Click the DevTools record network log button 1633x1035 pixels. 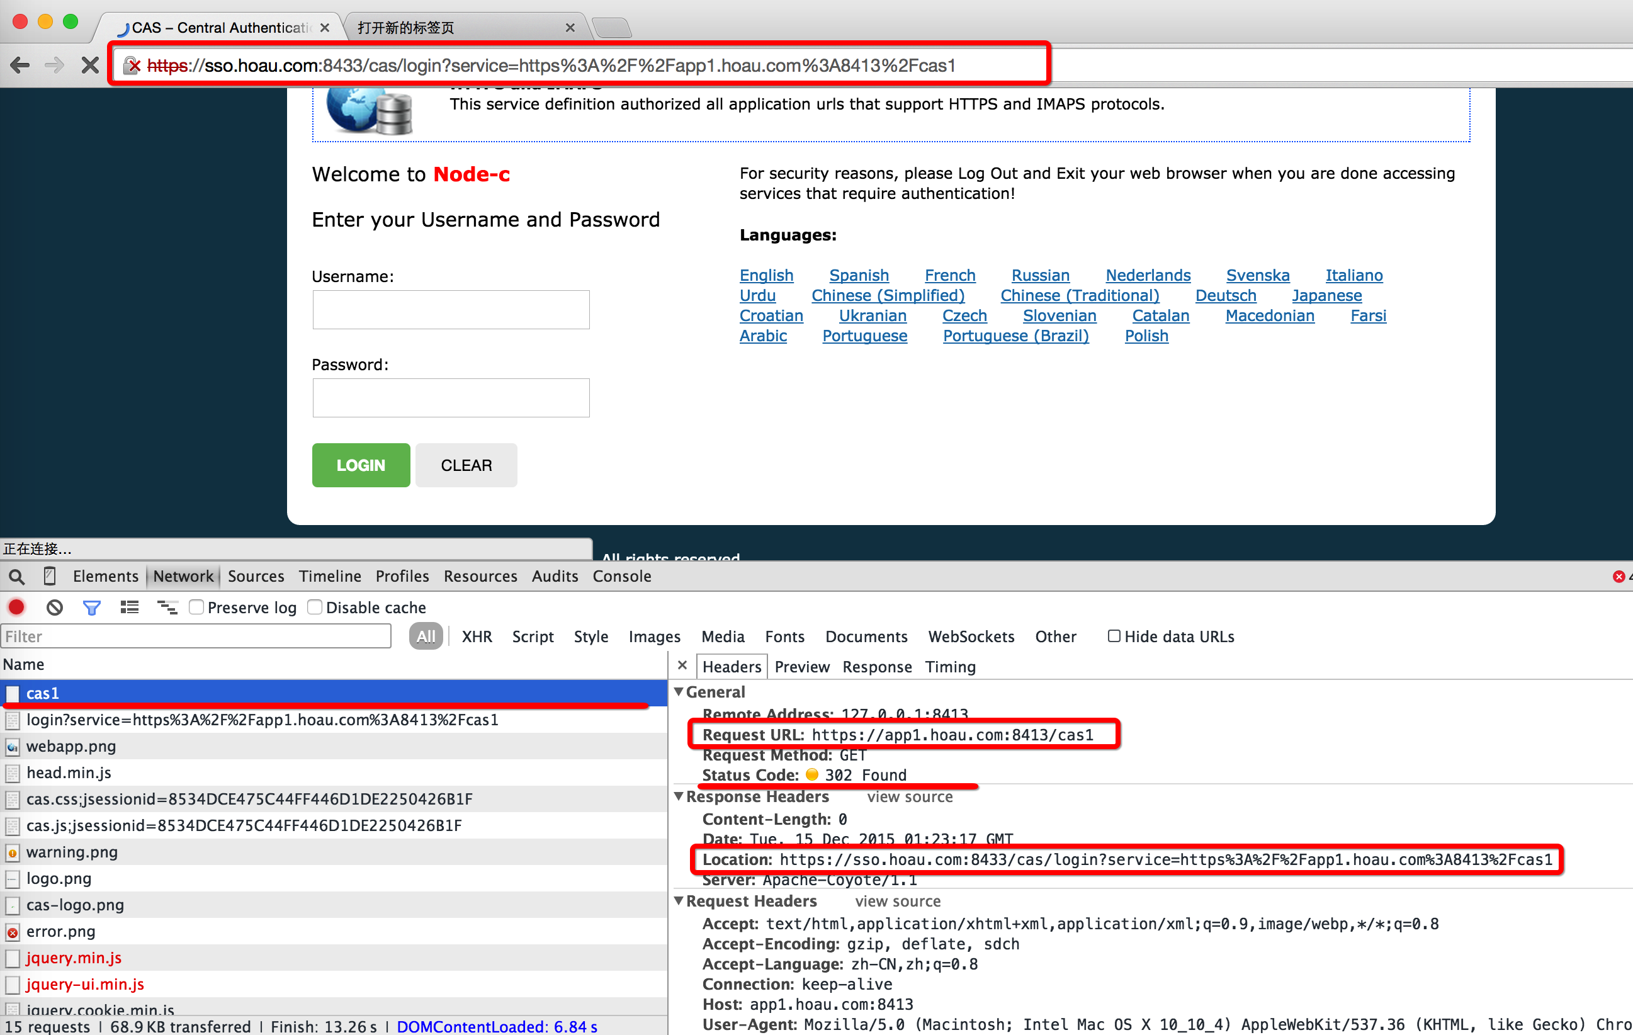[x=16, y=607]
